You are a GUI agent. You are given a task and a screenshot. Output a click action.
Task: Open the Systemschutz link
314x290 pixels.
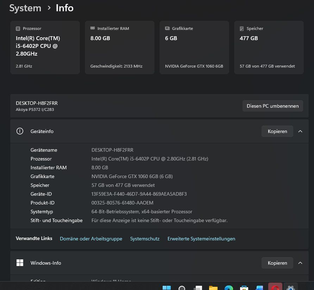pyautogui.click(x=145, y=239)
